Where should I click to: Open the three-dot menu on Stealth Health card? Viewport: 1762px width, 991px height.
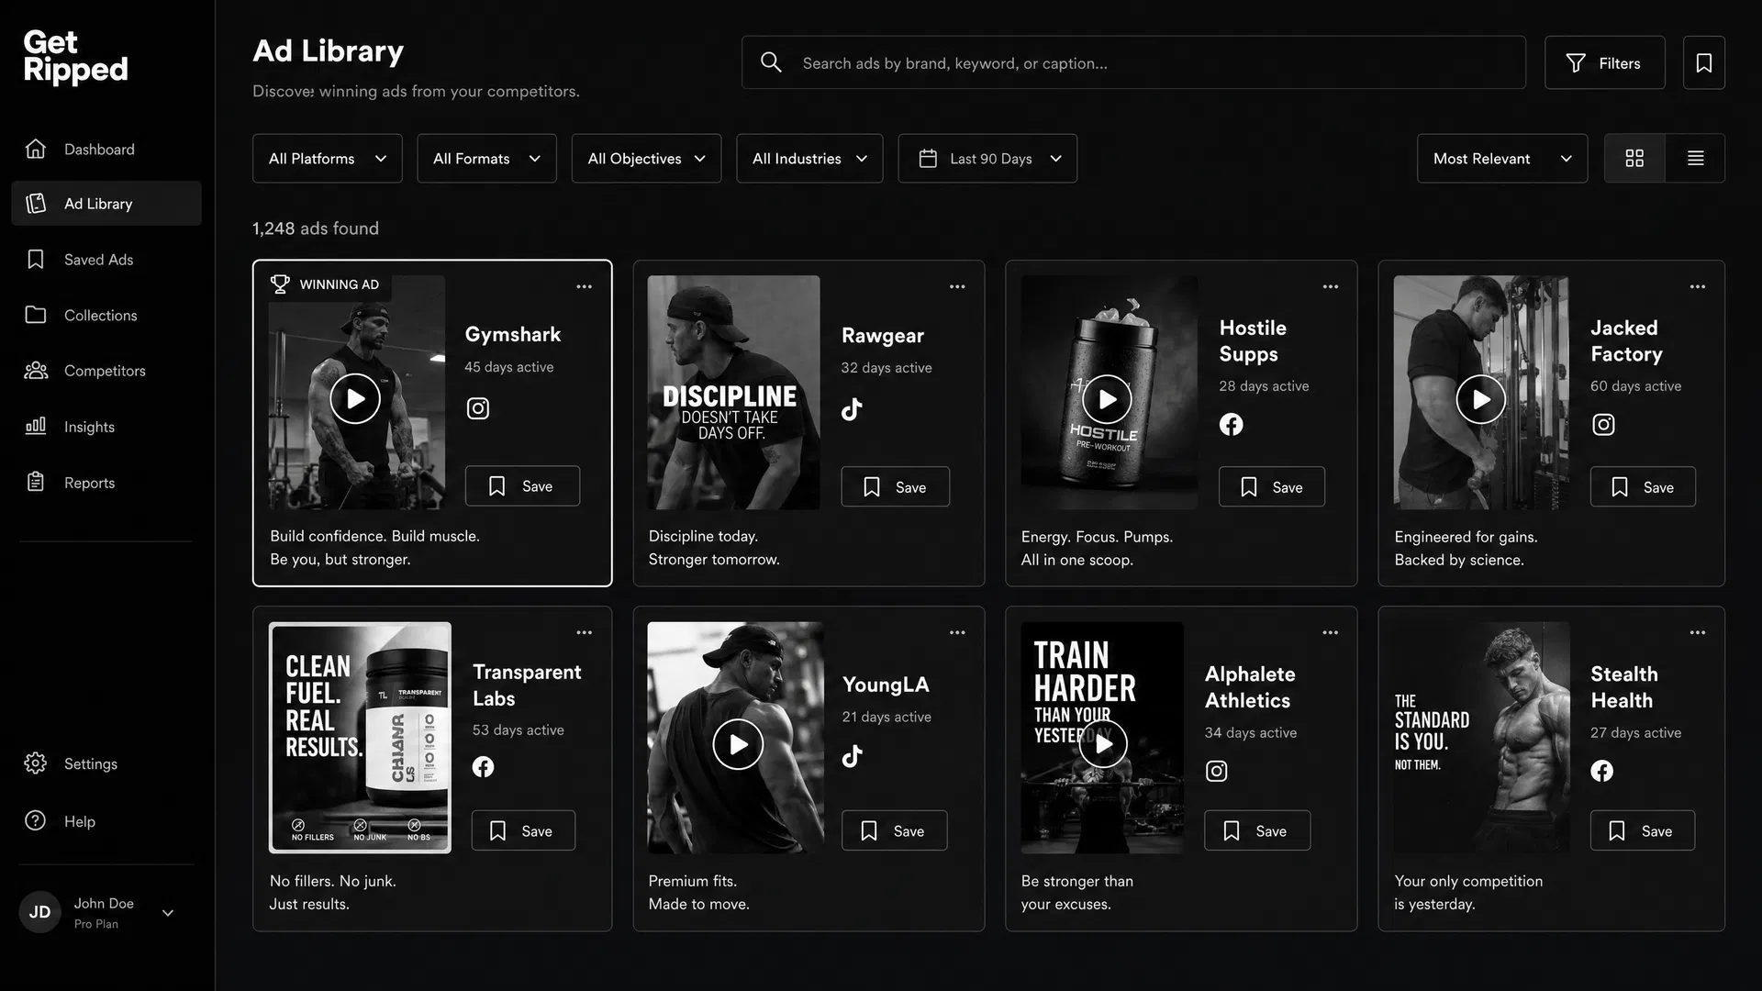click(x=1698, y=632)
